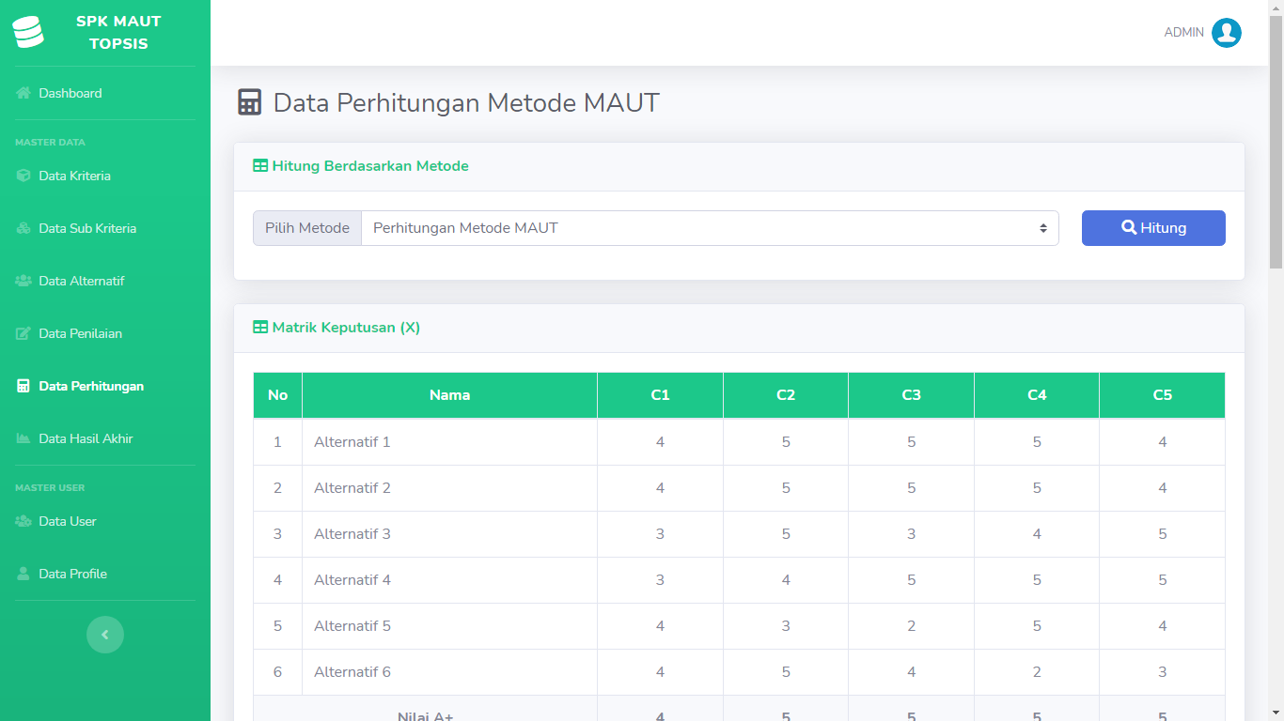Open the Pilih Metode dropdown
Viewport: 1284px width, 721px height.
[x=710, y=228]
